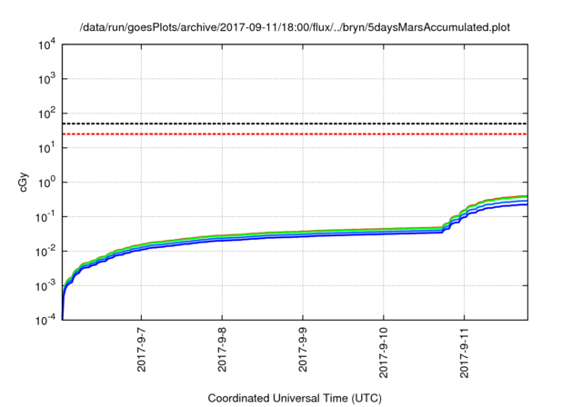Click the plot file path title
Image resolution: width=582 pixels, height=407 pixels.
pos(295,27)
